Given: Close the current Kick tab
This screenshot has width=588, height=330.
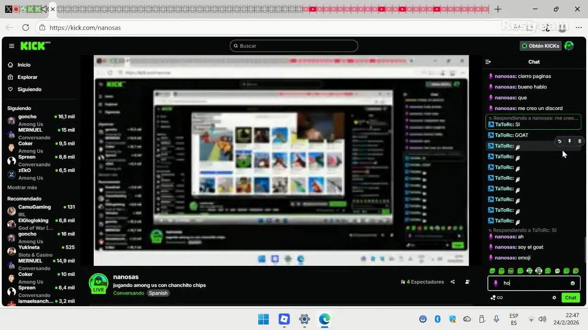Looking at the screenshot, I should 53,9.
